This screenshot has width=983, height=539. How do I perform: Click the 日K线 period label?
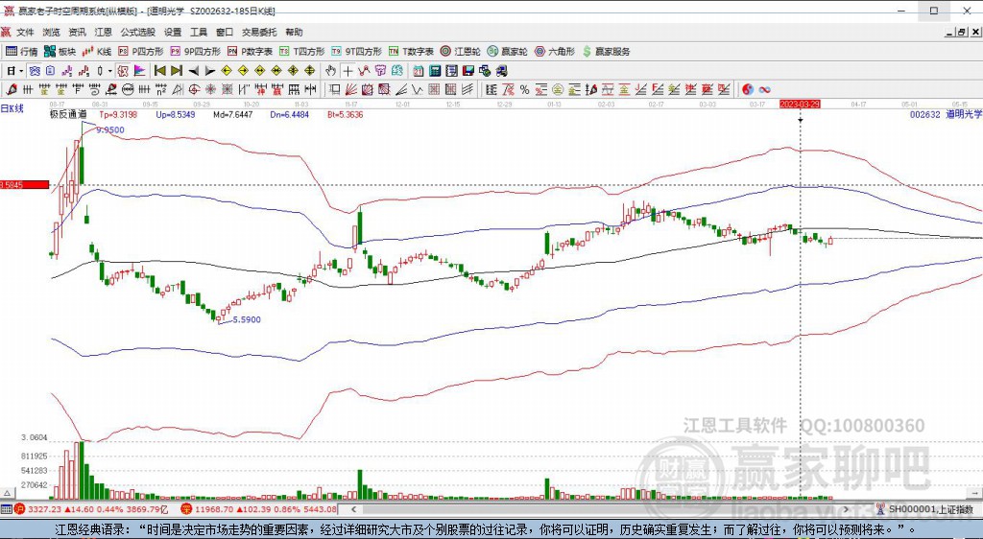(x=12, y=108)
